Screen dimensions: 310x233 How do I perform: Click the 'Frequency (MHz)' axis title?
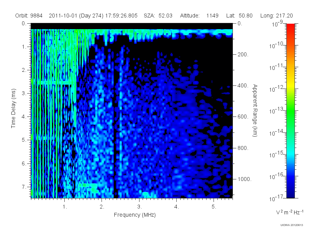tap(135, 215)
